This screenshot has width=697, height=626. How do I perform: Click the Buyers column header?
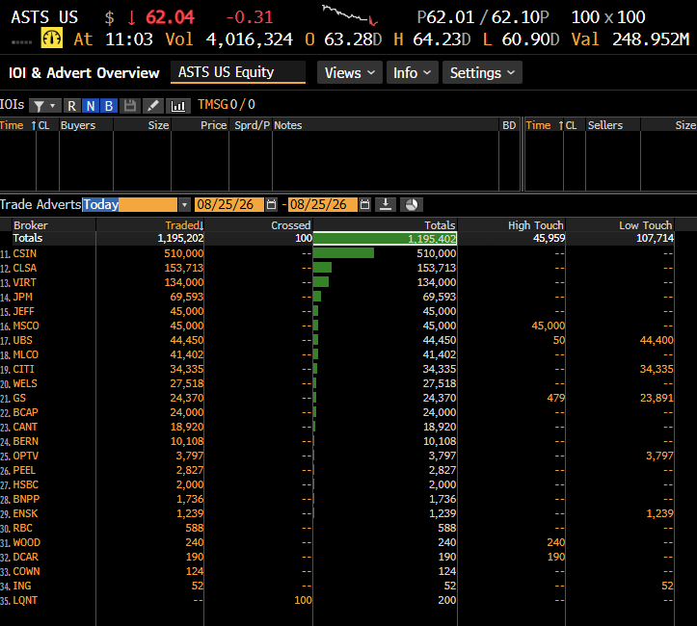coord(78,125)
